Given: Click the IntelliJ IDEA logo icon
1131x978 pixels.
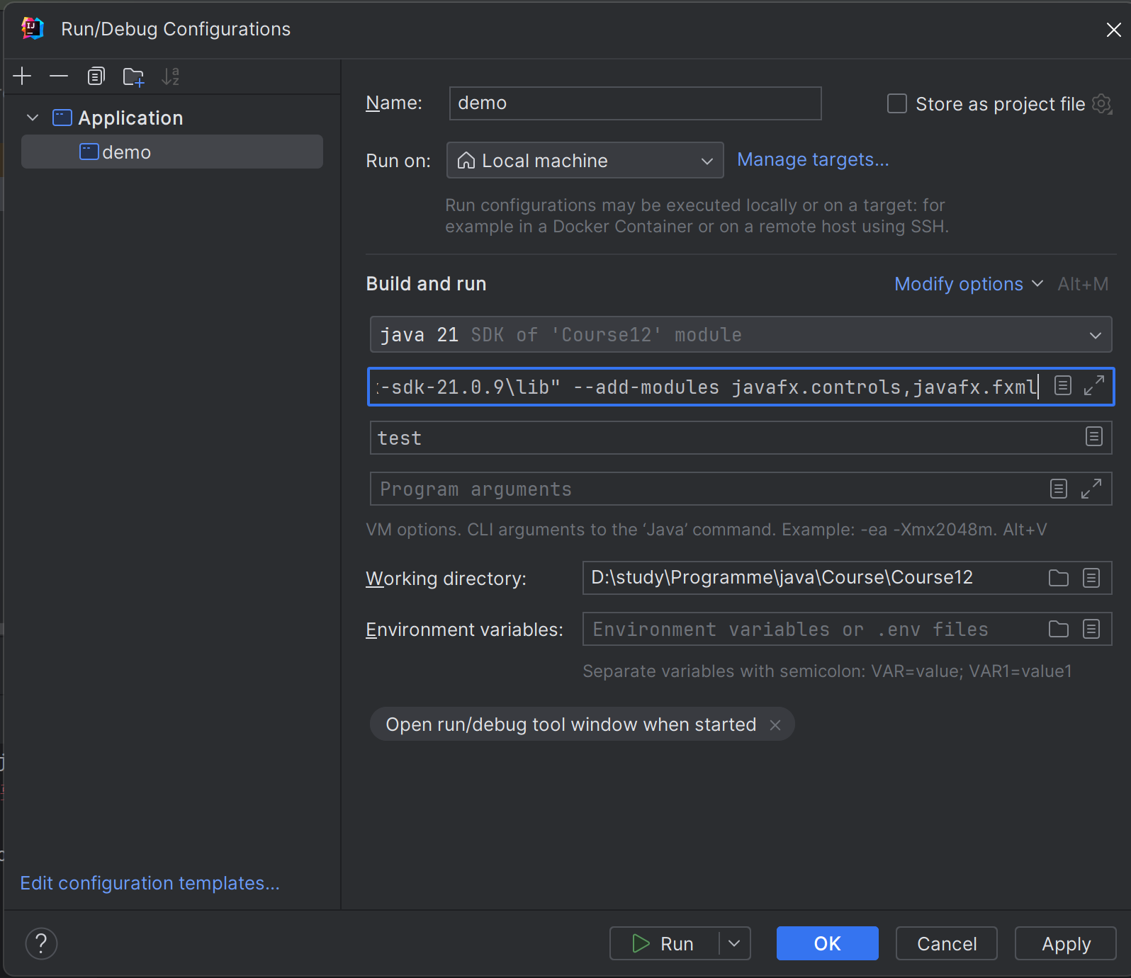Looking at the screenshot, I should [33, 28].
